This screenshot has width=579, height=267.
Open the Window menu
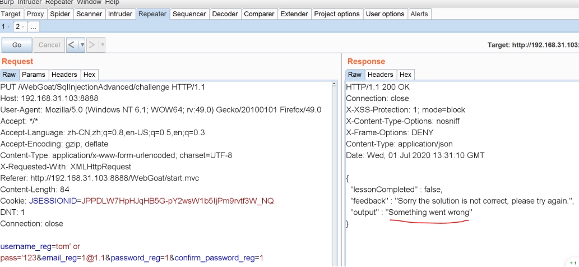[x=89, y=2]
